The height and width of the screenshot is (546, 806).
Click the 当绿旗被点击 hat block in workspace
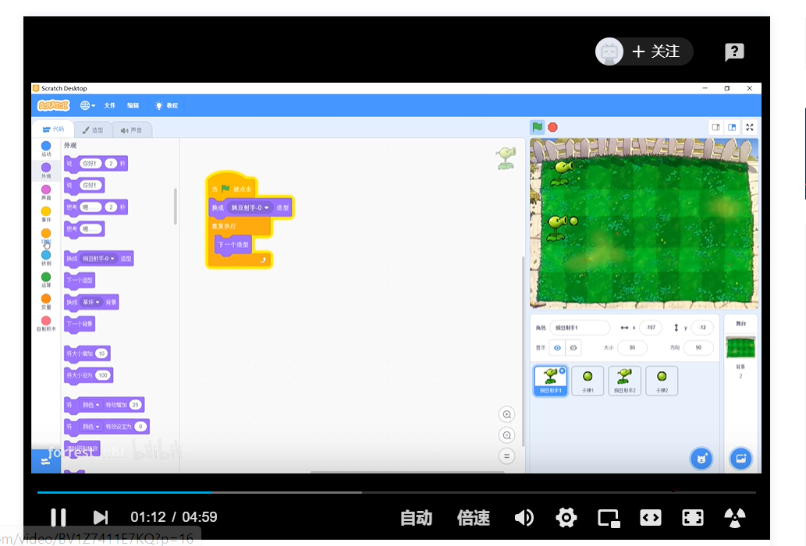pyautogui.click(x=232, y=188)
